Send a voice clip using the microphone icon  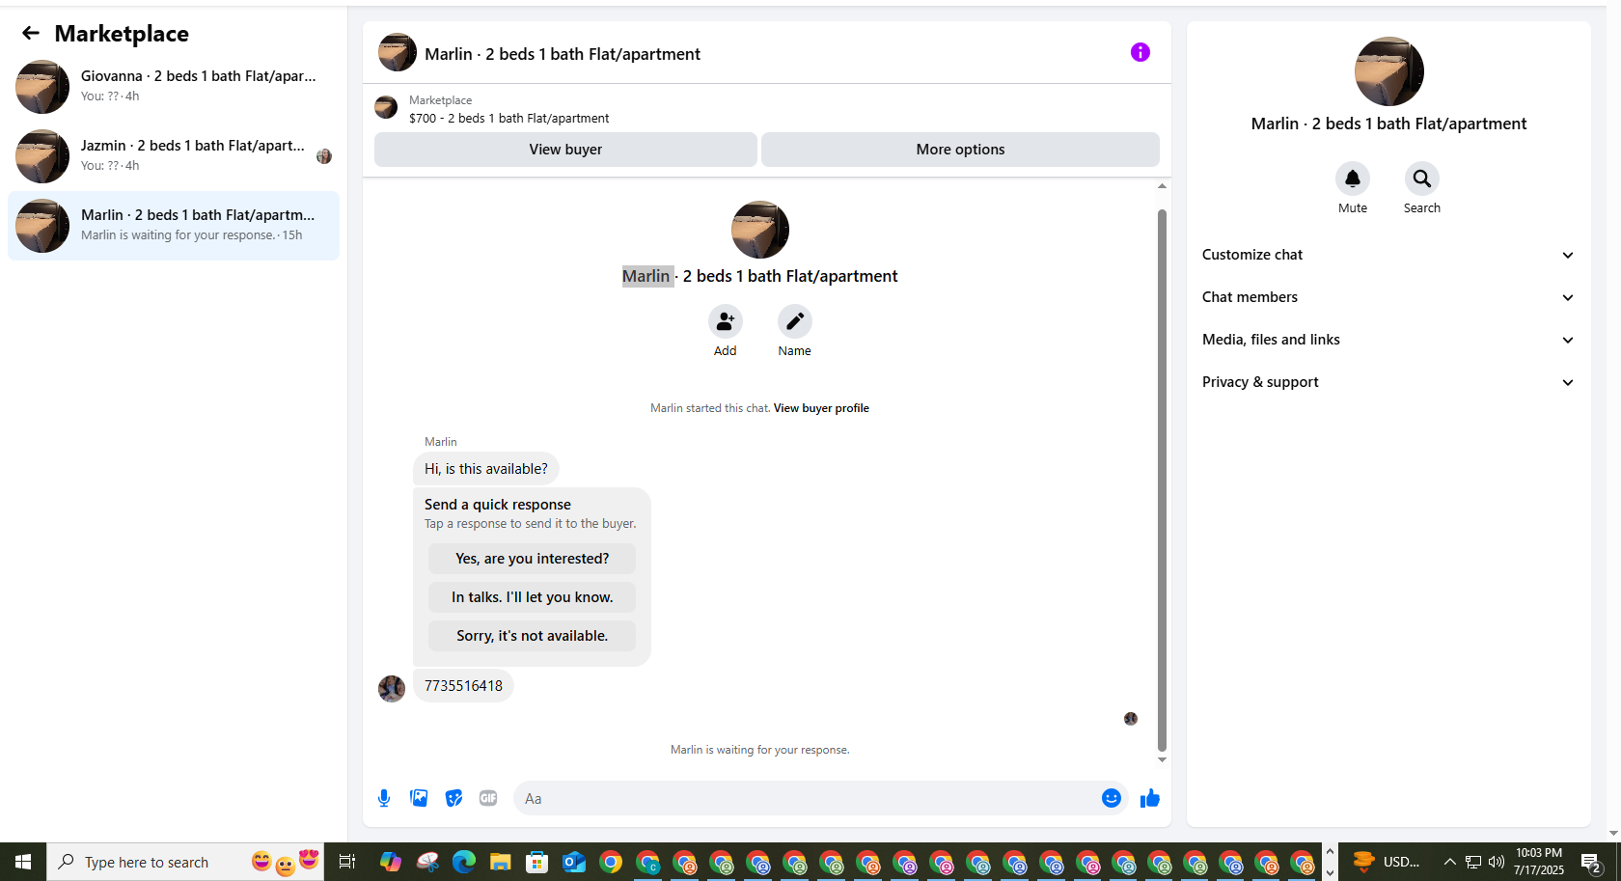(x=384, y=798)
